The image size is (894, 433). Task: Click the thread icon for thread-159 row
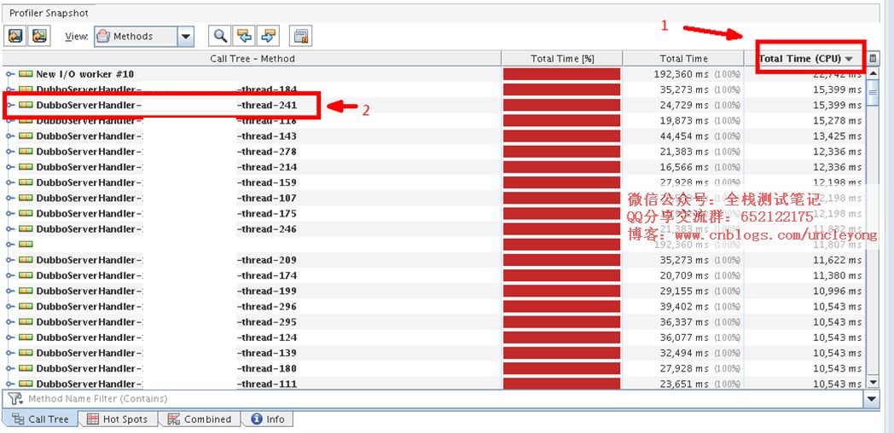click(26, 182)
